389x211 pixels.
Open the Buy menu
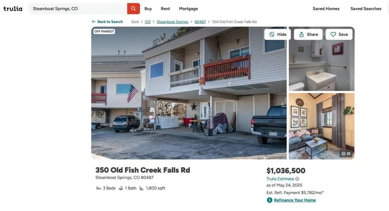click(x=148, y=9)
